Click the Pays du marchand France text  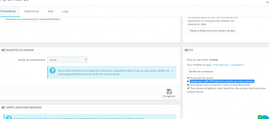(203, 60)
